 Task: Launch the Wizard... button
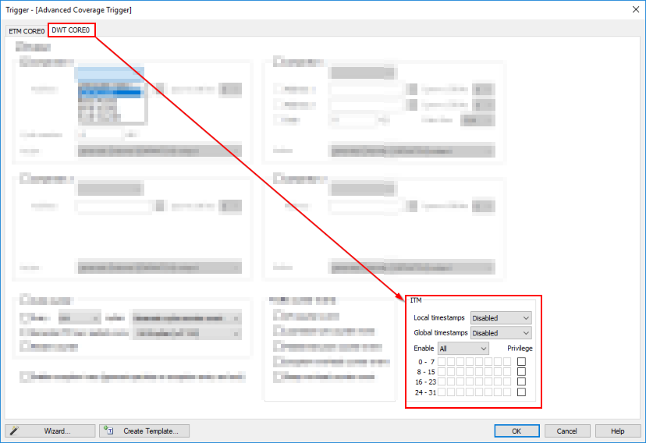[x=50, y=431]
